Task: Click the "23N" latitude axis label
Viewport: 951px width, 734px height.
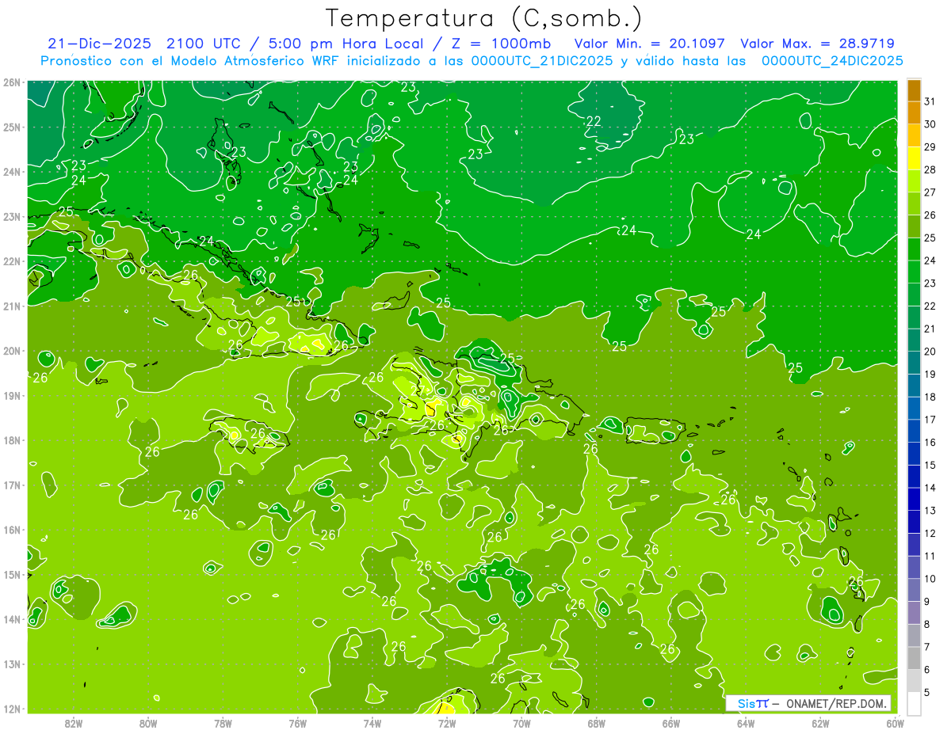Action: tap(11, 216)
